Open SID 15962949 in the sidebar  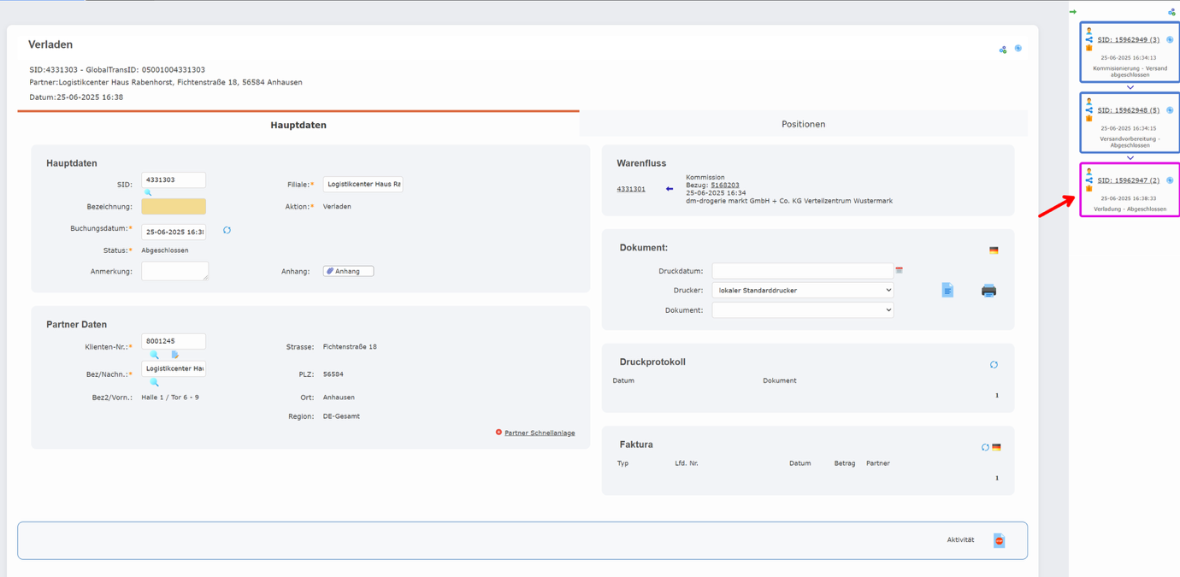[x=1128, y=40]
